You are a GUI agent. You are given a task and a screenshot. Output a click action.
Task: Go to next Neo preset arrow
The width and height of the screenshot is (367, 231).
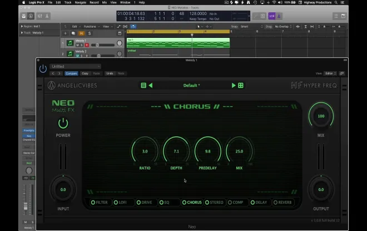[234, 85]
